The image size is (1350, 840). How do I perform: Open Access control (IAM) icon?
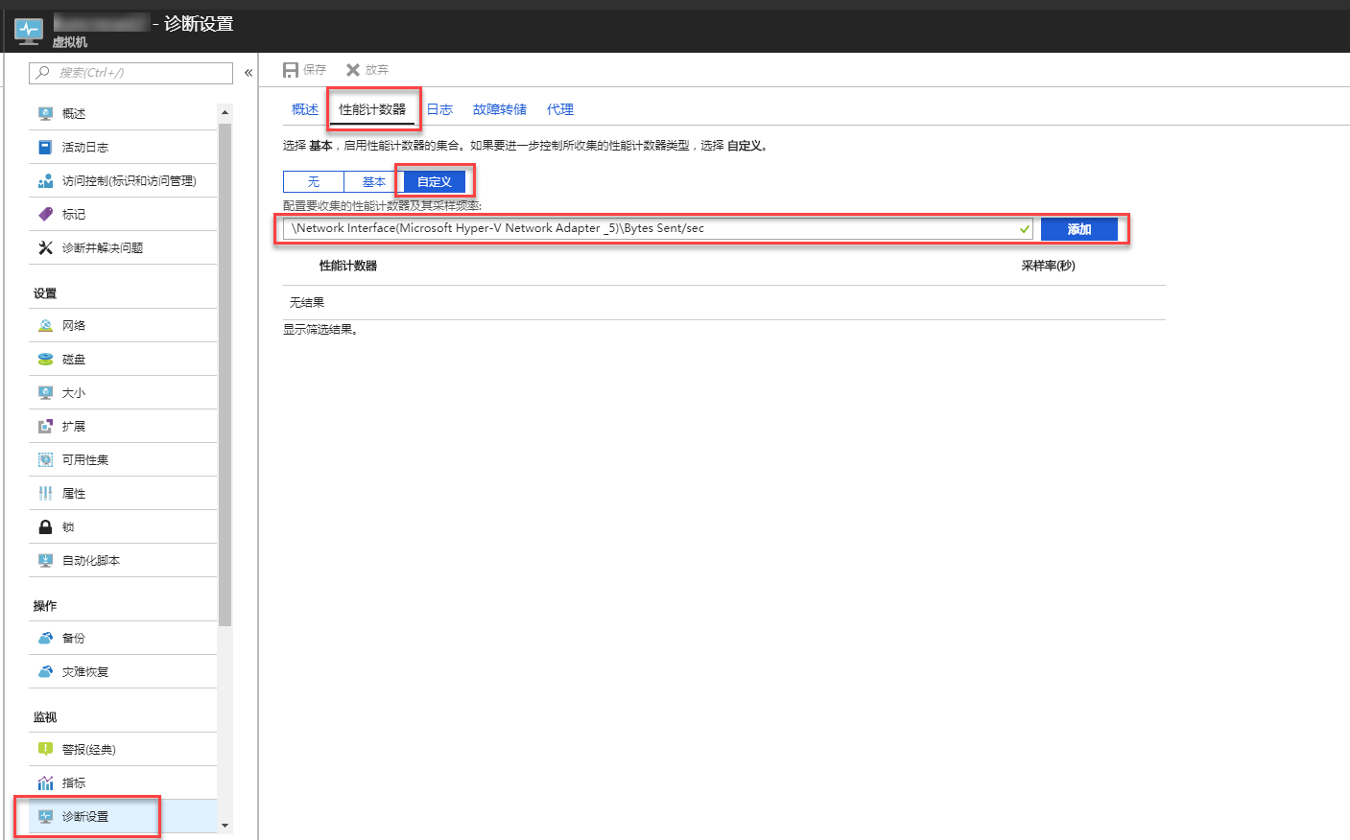point(45,180)
